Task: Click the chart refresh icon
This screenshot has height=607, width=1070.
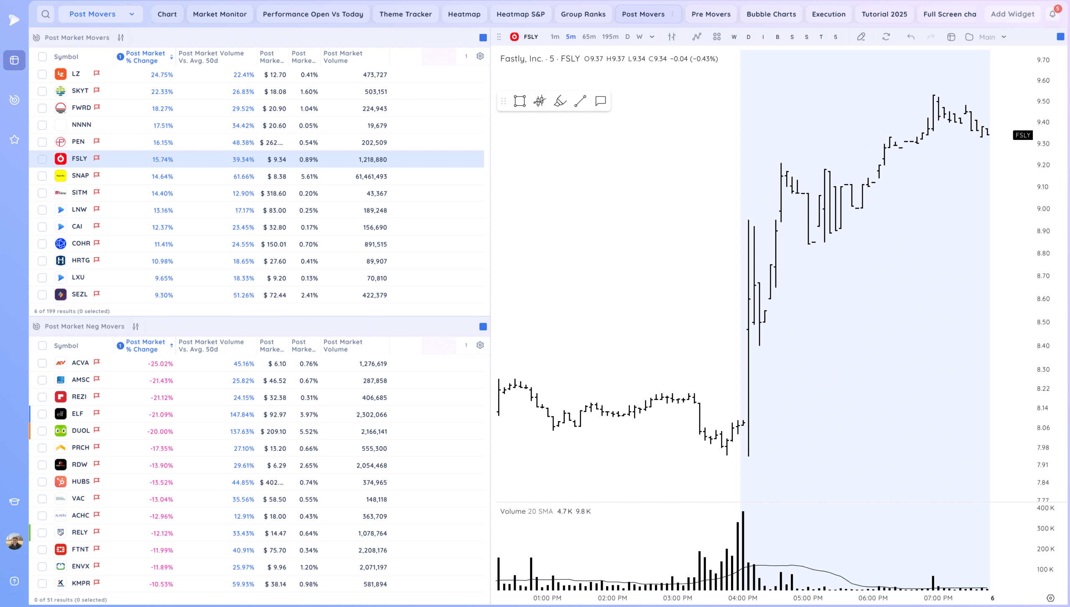Action: click(x=886, y=37)
